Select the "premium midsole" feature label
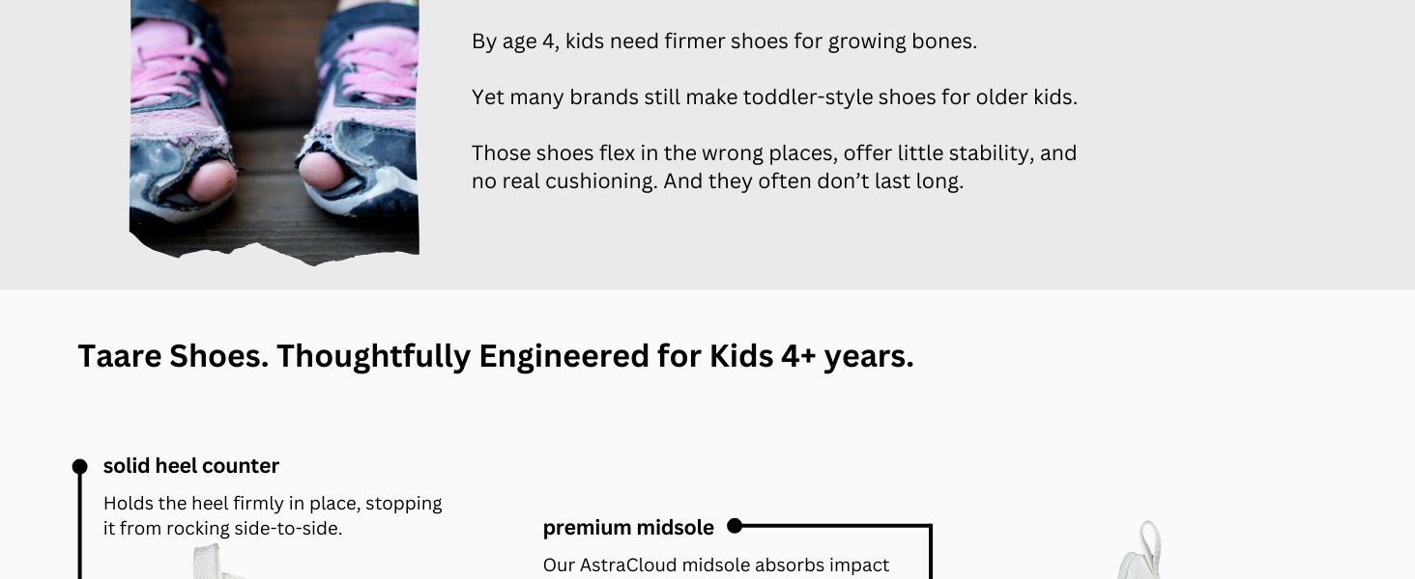The image size is (1415, 579). [628, 528]
